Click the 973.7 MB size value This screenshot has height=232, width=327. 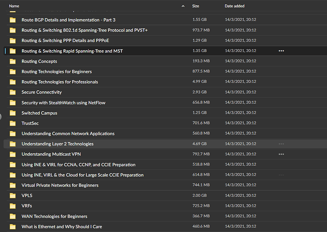[201, 30]
